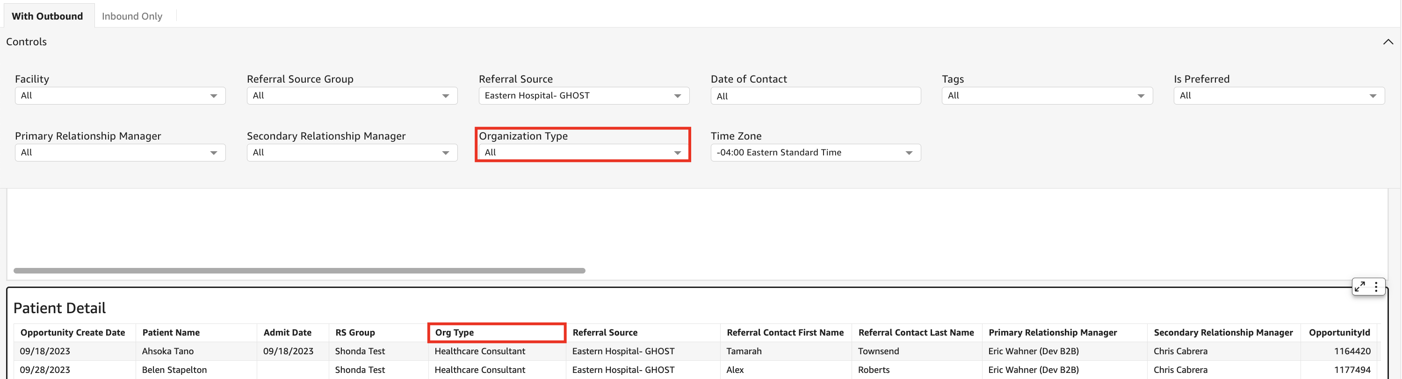Click the Org Type column header
The height and width of the screenshot is (379, 1402).
click(x=455, y=332)
